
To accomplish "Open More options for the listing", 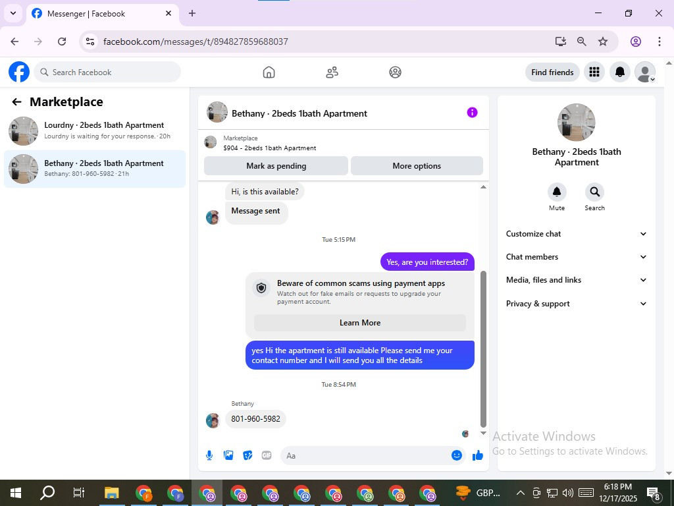I will click(417, 165).
